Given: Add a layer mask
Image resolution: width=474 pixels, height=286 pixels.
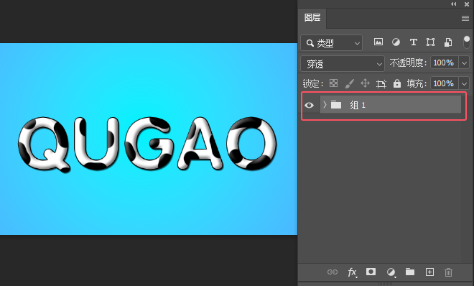Looking at the screenshot, I should (x=371, y=272).
